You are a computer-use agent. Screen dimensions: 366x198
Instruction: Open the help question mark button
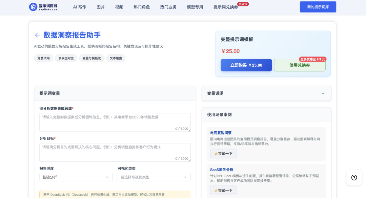click(354, 177)
